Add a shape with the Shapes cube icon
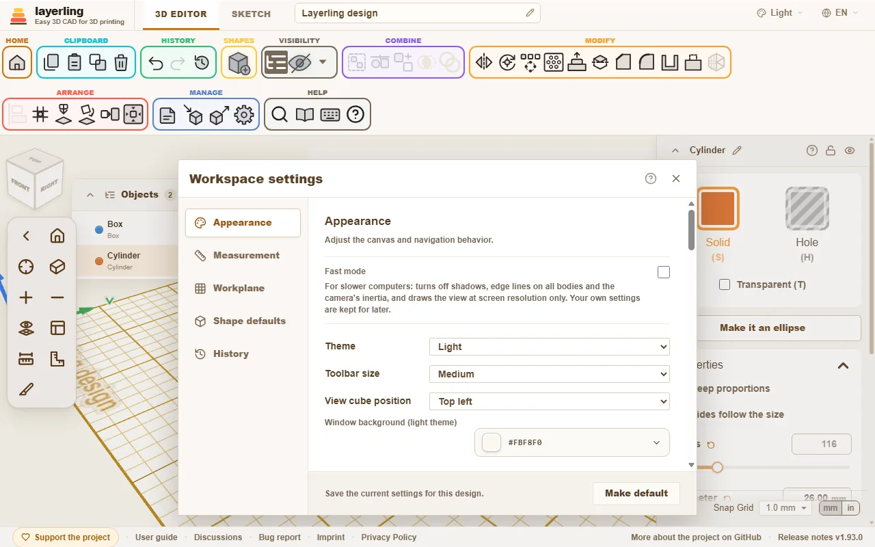Viewport: 875px width, 547px height. pyautogui.click(x=239, y=62)
